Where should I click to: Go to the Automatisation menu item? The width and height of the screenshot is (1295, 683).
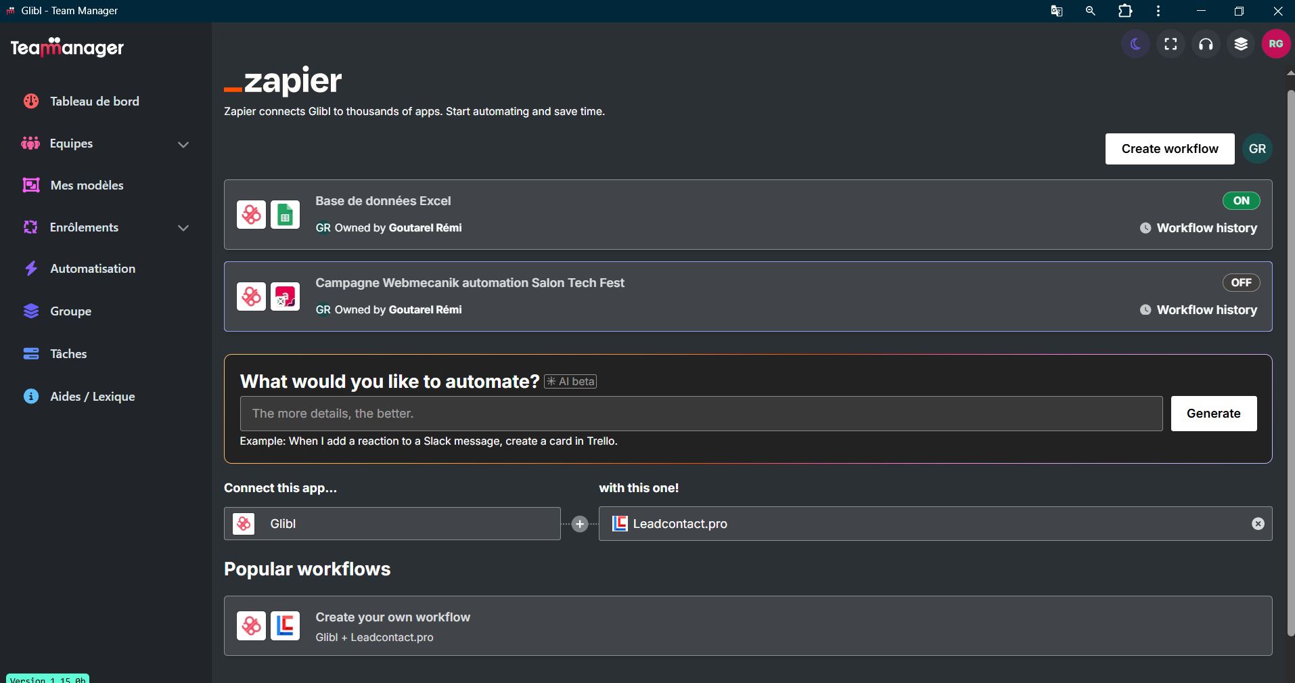(x=93, y=269)
